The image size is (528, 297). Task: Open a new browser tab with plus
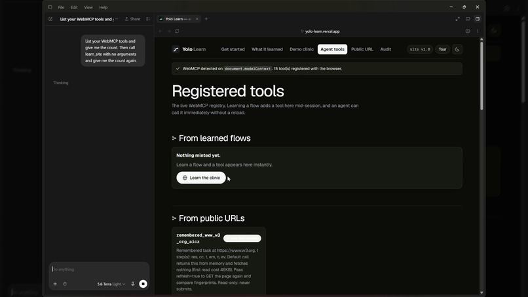tap(206, 19)
